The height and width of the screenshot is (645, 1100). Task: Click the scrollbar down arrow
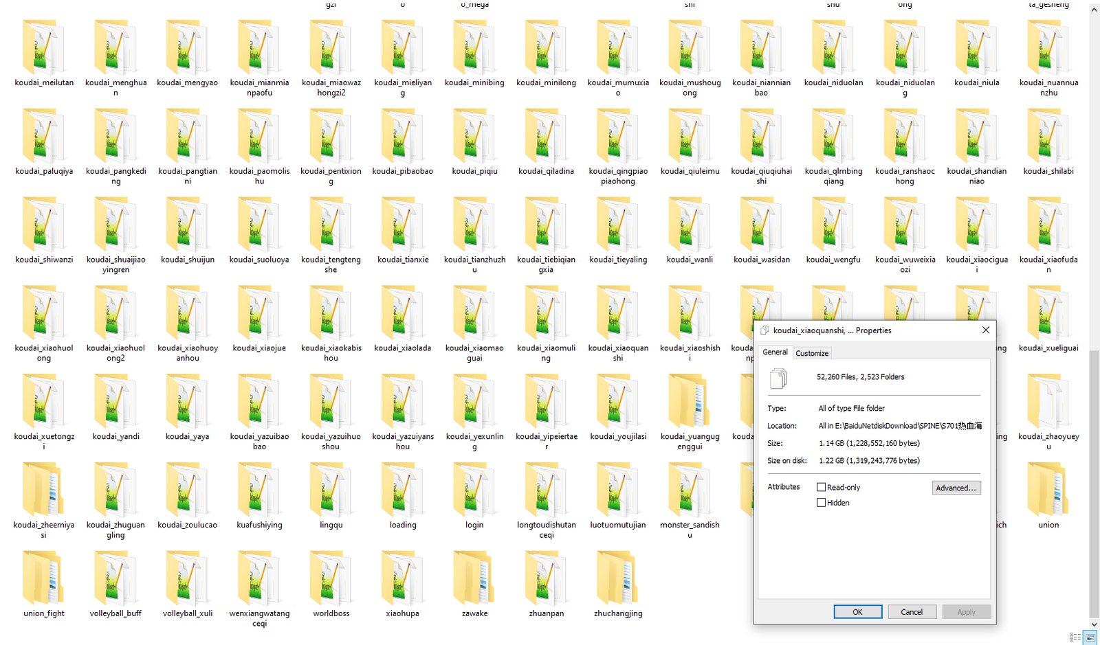[x=1094, y=624]
